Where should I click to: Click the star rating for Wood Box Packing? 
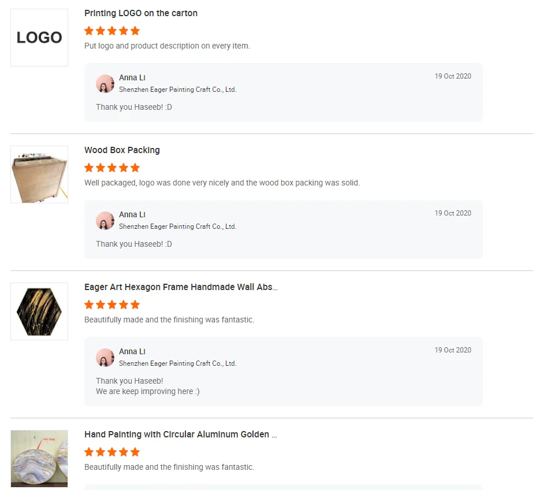(x=112, y=168)
